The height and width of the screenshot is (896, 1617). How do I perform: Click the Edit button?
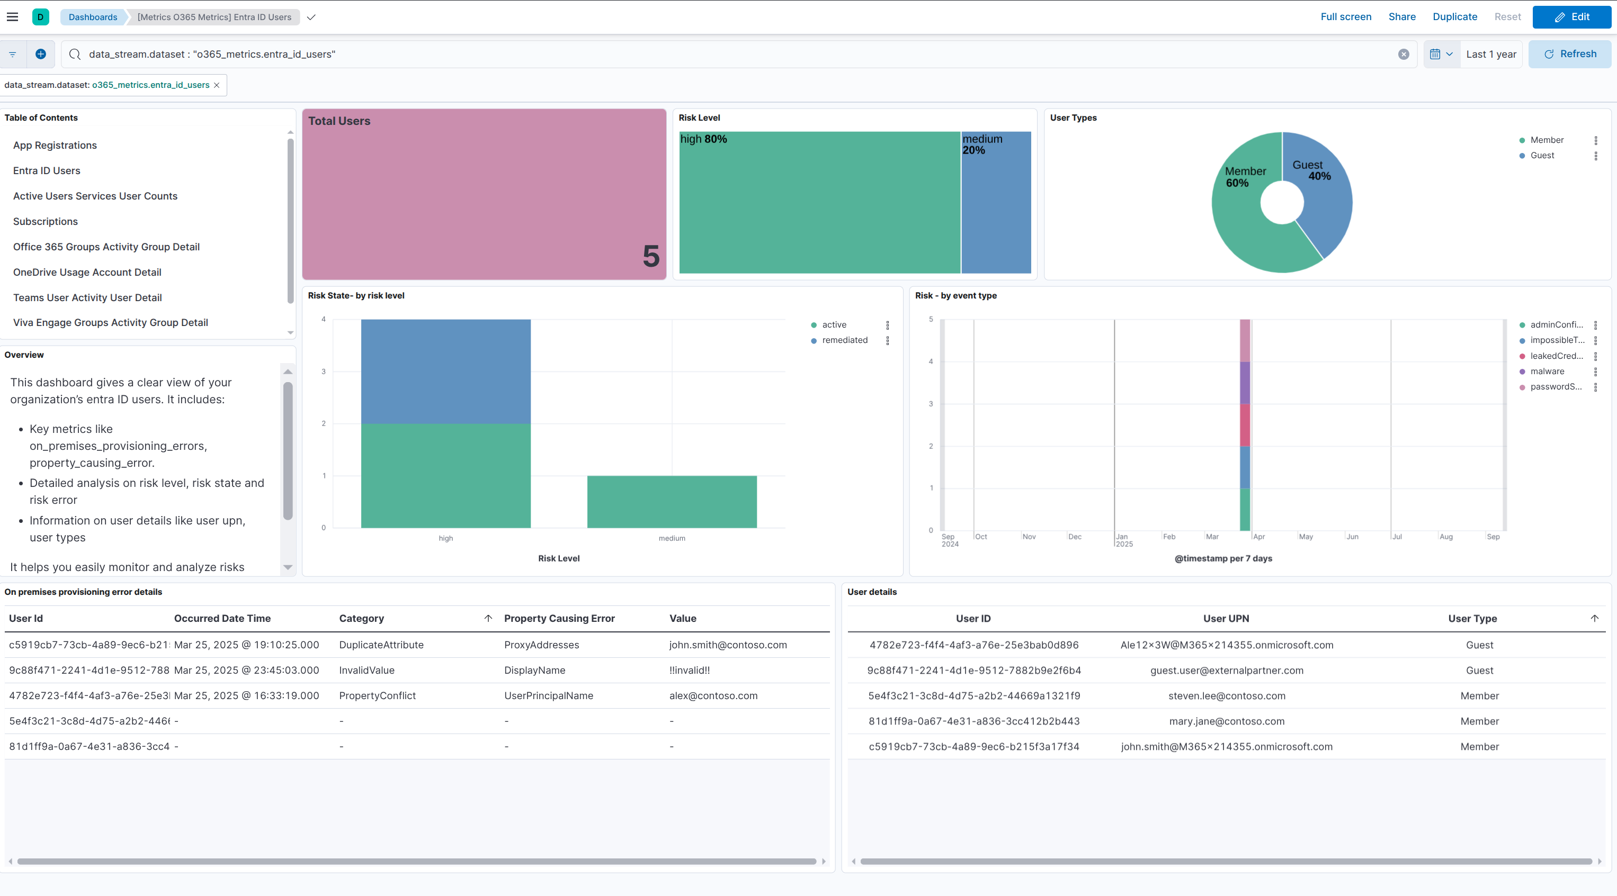click(1571, 17)
